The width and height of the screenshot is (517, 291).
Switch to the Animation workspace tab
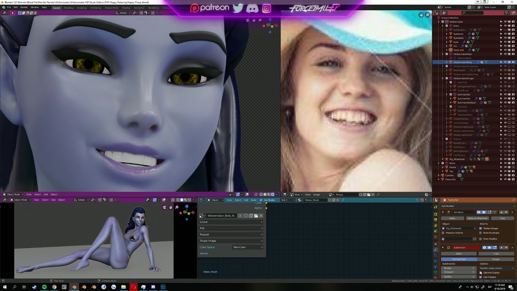[139, 7]
